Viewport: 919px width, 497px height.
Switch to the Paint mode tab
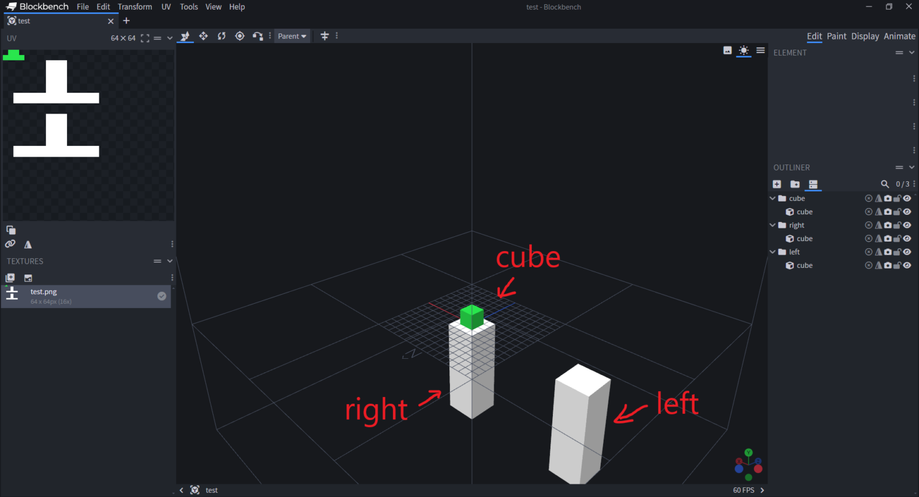[x=836, y=36]
